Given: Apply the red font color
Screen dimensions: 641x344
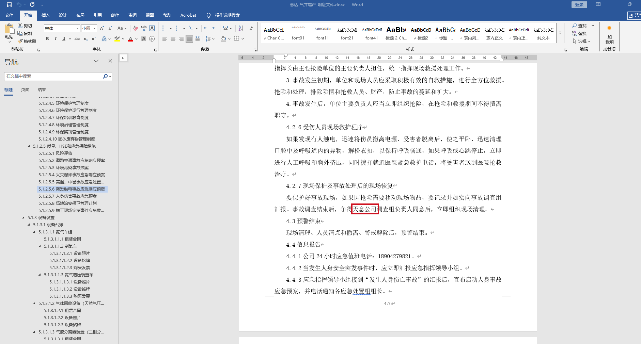Looking at the screenshot, I should [130, 39].
